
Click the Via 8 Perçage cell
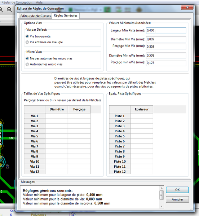click(79, 151)
